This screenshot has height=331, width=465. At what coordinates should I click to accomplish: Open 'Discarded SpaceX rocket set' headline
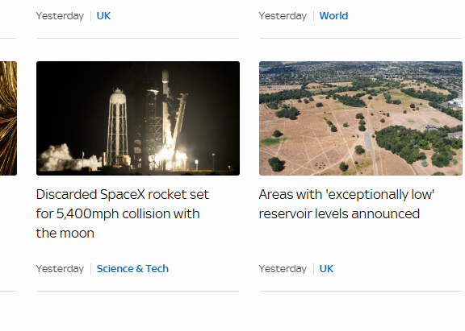(x=123, y=195)
